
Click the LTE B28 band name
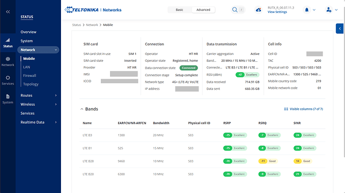tap(88, 161)
